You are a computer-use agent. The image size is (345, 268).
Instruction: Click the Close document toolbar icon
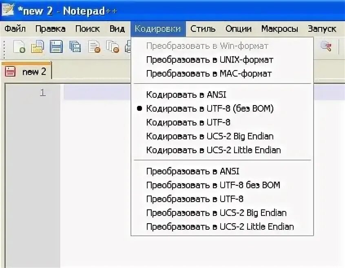[x=94, y=46]
